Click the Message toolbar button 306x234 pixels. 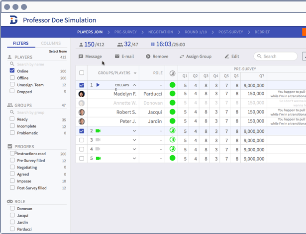[90, 57]
